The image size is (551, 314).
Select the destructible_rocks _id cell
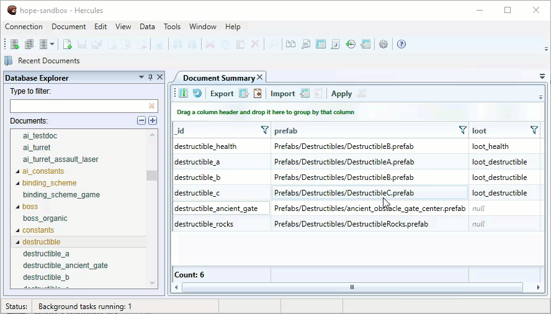222,224
